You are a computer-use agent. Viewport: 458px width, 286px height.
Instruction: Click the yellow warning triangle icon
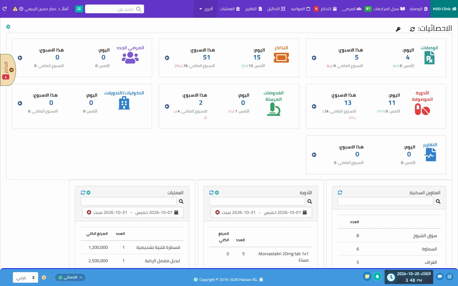[15, 9]
